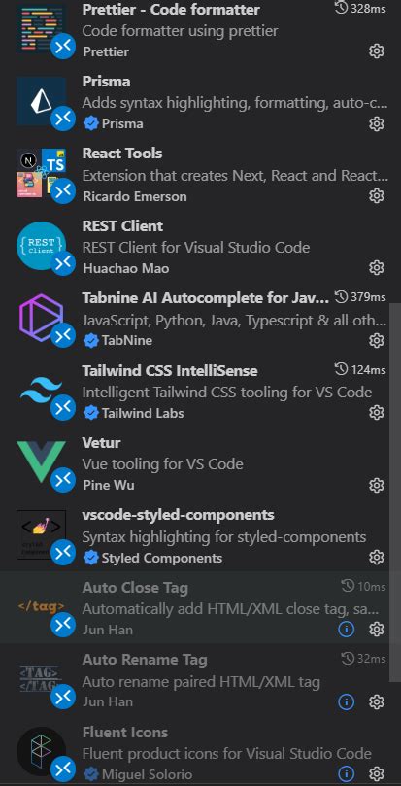This screenshot has height=786, width=401.
Task: Click the Fluent Icons logo
Action: click(x=41, y=751)
